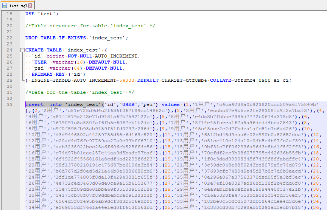Screen dimensions: 327x210
Task: Close the test.sql tab
Action: coord(30,5)
